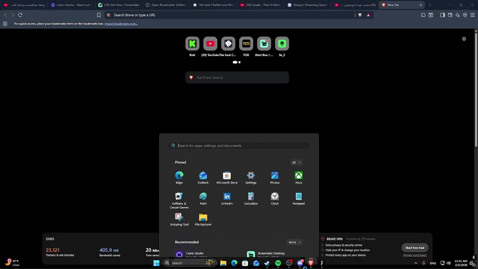Open Discord from taskbar

coord(300,263)
